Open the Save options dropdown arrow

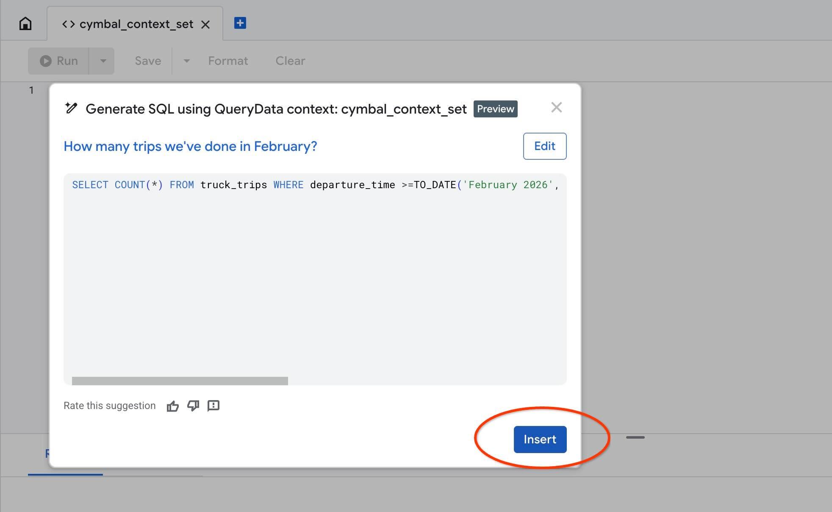pos(186,61)
